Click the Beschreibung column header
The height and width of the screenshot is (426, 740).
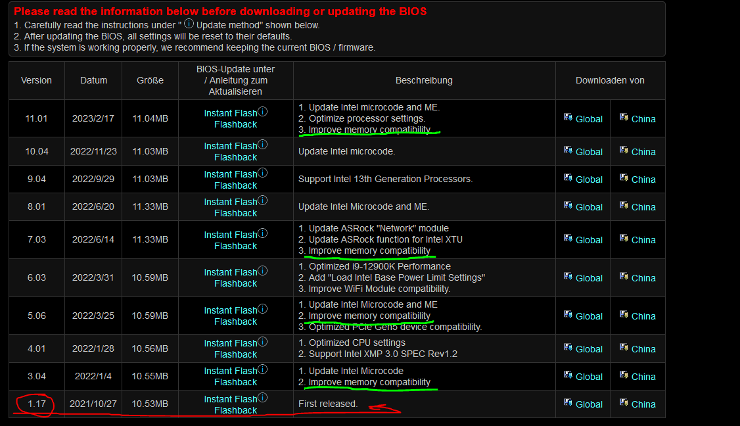[424, 80]
